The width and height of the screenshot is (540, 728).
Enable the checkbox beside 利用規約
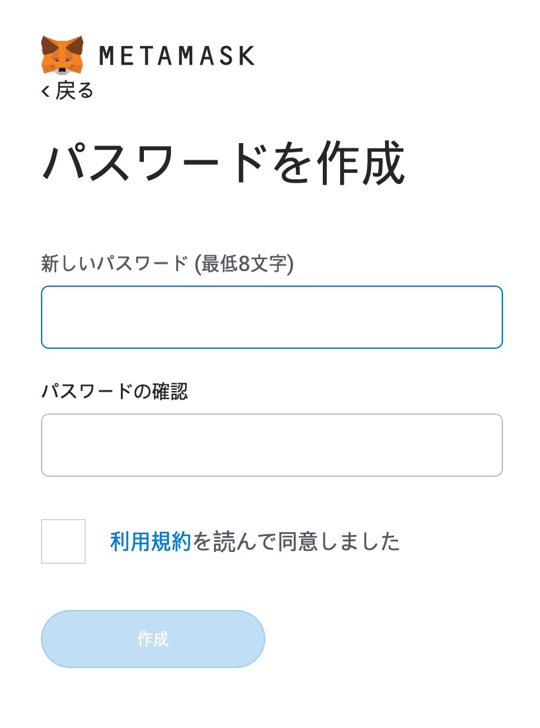[x=63, y=541]
